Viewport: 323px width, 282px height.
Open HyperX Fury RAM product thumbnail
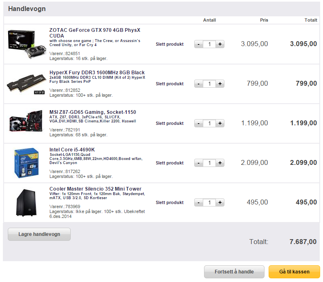pyautogui.click(x=26, y=84)
